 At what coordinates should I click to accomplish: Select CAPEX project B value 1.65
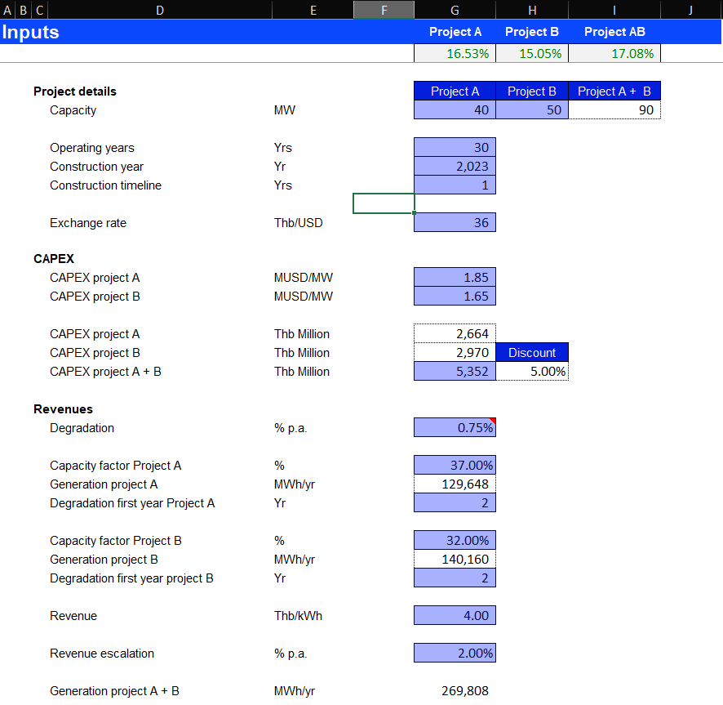455,297
